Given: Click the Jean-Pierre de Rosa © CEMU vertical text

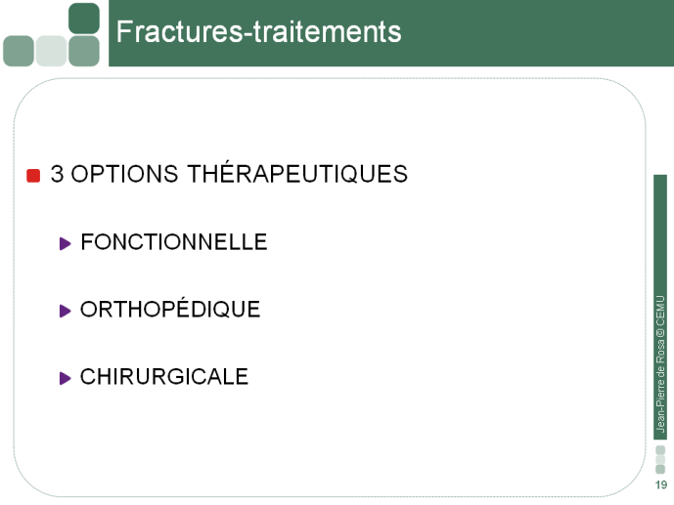Looking at the screenshot, I should click(x=660, y=363).
